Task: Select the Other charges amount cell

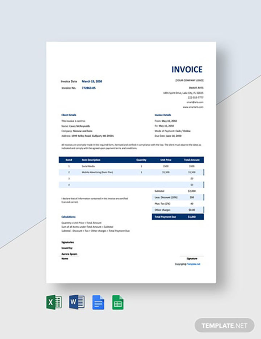Action: pyautogui.click(x=192, y=210)
